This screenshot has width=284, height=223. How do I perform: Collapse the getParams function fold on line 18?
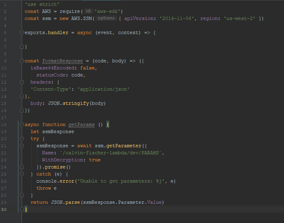point(22,124)
